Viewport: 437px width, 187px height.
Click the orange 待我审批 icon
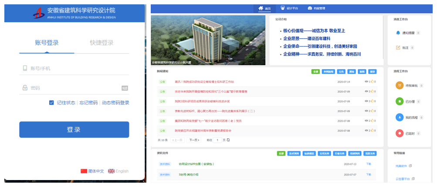(399, 86)
